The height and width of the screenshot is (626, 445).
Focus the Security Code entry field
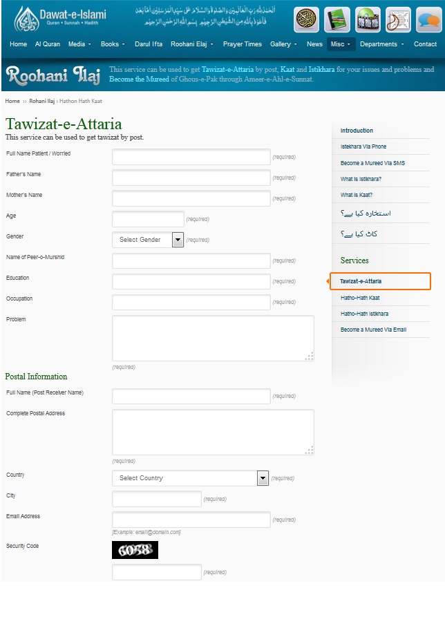pos(156,572)
